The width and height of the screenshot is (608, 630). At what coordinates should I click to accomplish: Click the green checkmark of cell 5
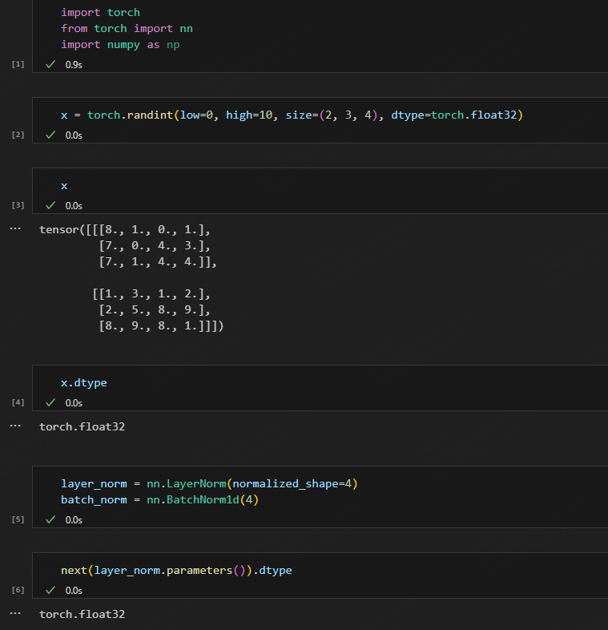point(50,520)
